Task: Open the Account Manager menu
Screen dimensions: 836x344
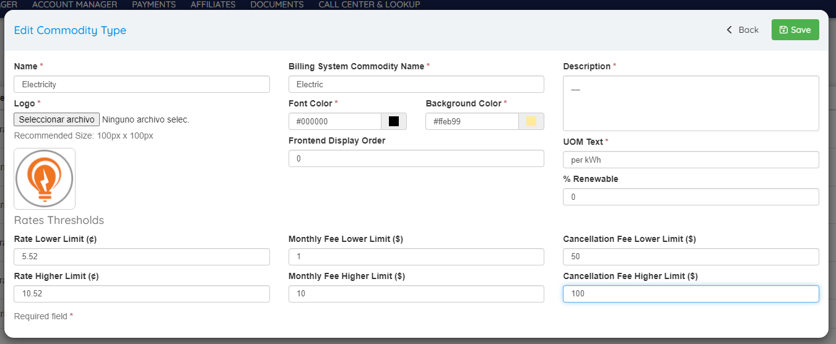Action: (74, 4)
